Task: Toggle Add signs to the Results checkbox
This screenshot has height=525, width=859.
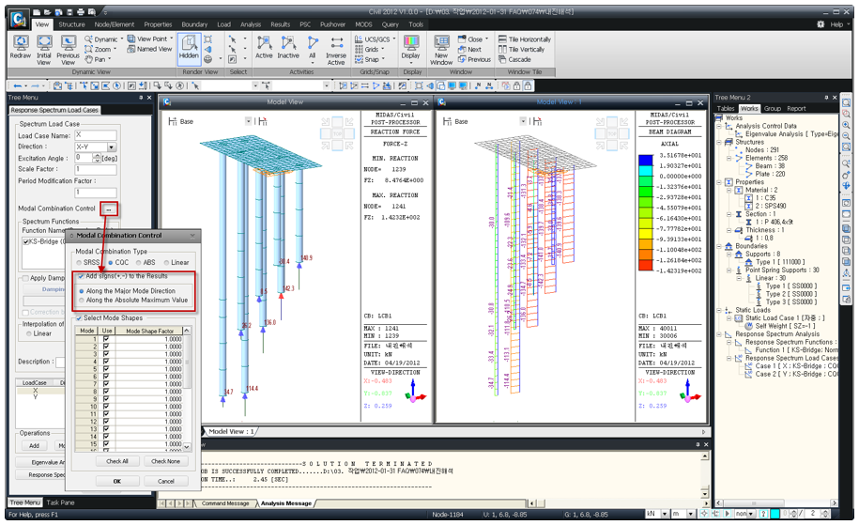Action: click(81, 276)
